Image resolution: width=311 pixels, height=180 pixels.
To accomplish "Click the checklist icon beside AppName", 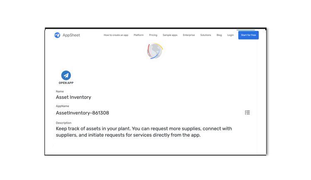I will click(247, 112).
